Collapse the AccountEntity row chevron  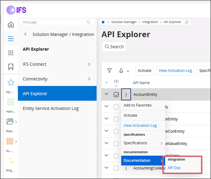click(106, 94)
